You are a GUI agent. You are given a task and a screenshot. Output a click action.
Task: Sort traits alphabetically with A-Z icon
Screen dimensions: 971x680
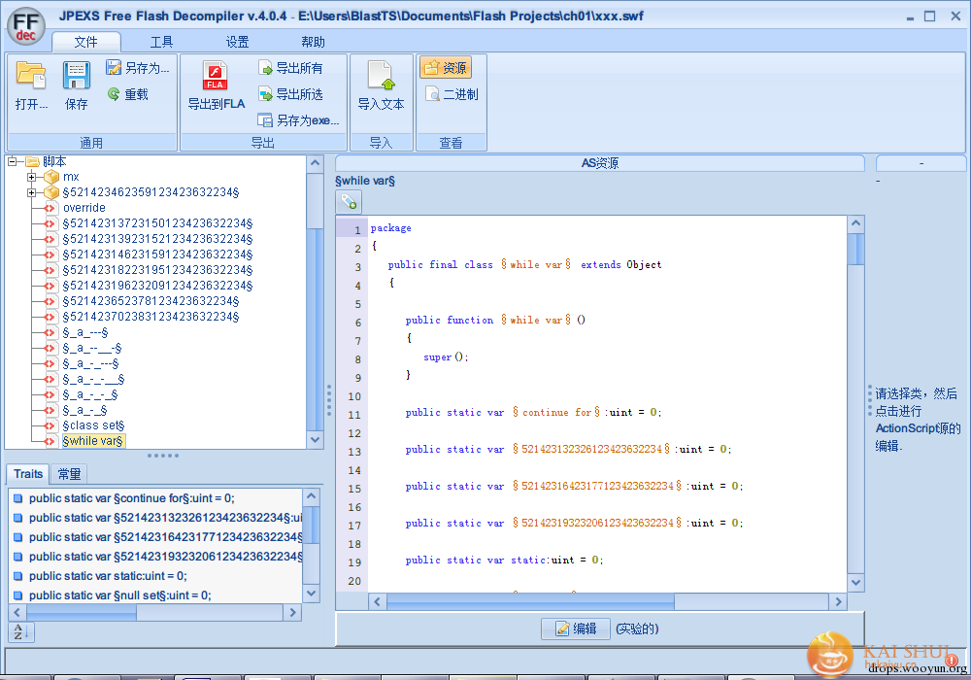point(21,631)
